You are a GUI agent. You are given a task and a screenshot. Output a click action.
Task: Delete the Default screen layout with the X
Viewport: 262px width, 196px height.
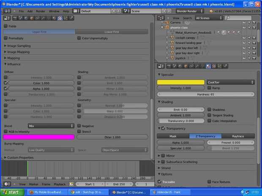(118, 11)
